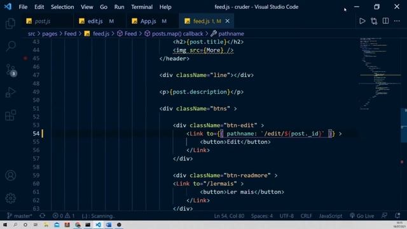407x229 pixels.
Task: Open the File menu
Action: pos(23,7)
